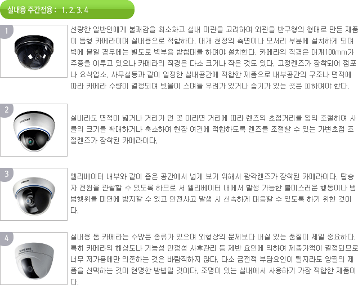Open the black dome camera thumbnail
358x285 pixels.
pyautogui.click(x=34, y=51)
